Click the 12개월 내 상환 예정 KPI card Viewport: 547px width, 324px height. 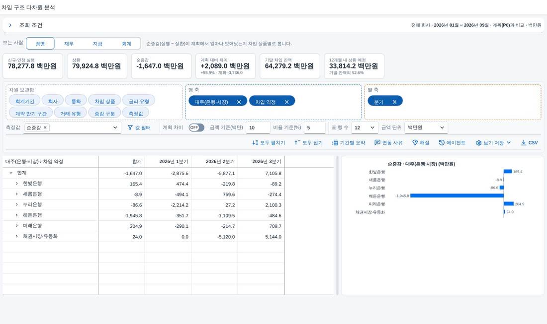[x=354, y=66]
